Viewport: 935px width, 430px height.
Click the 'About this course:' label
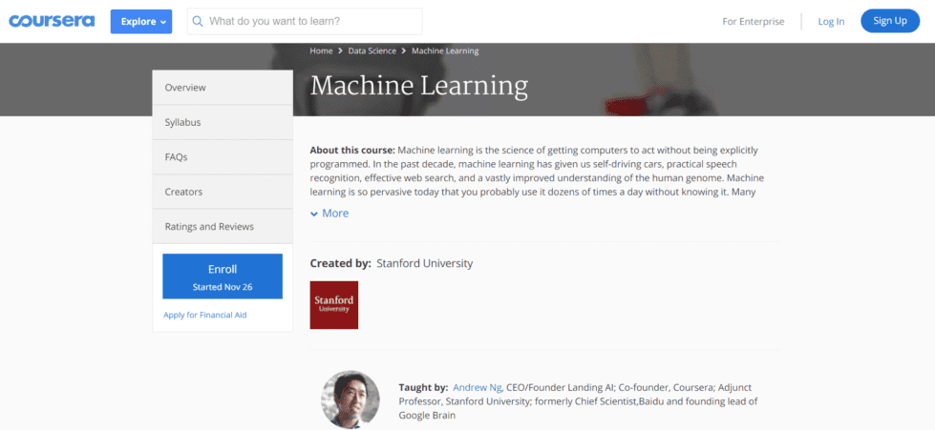(x=352, y=150)
